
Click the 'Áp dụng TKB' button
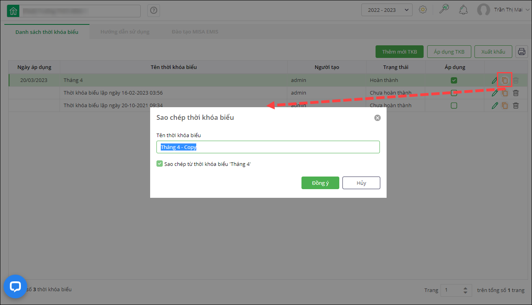449,52
